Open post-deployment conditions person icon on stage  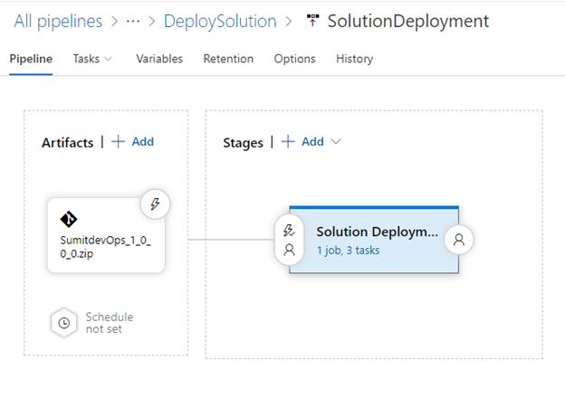tap(459, 240)
